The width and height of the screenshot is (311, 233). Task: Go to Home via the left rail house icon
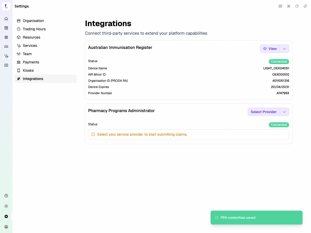click(x=6, y=19)
